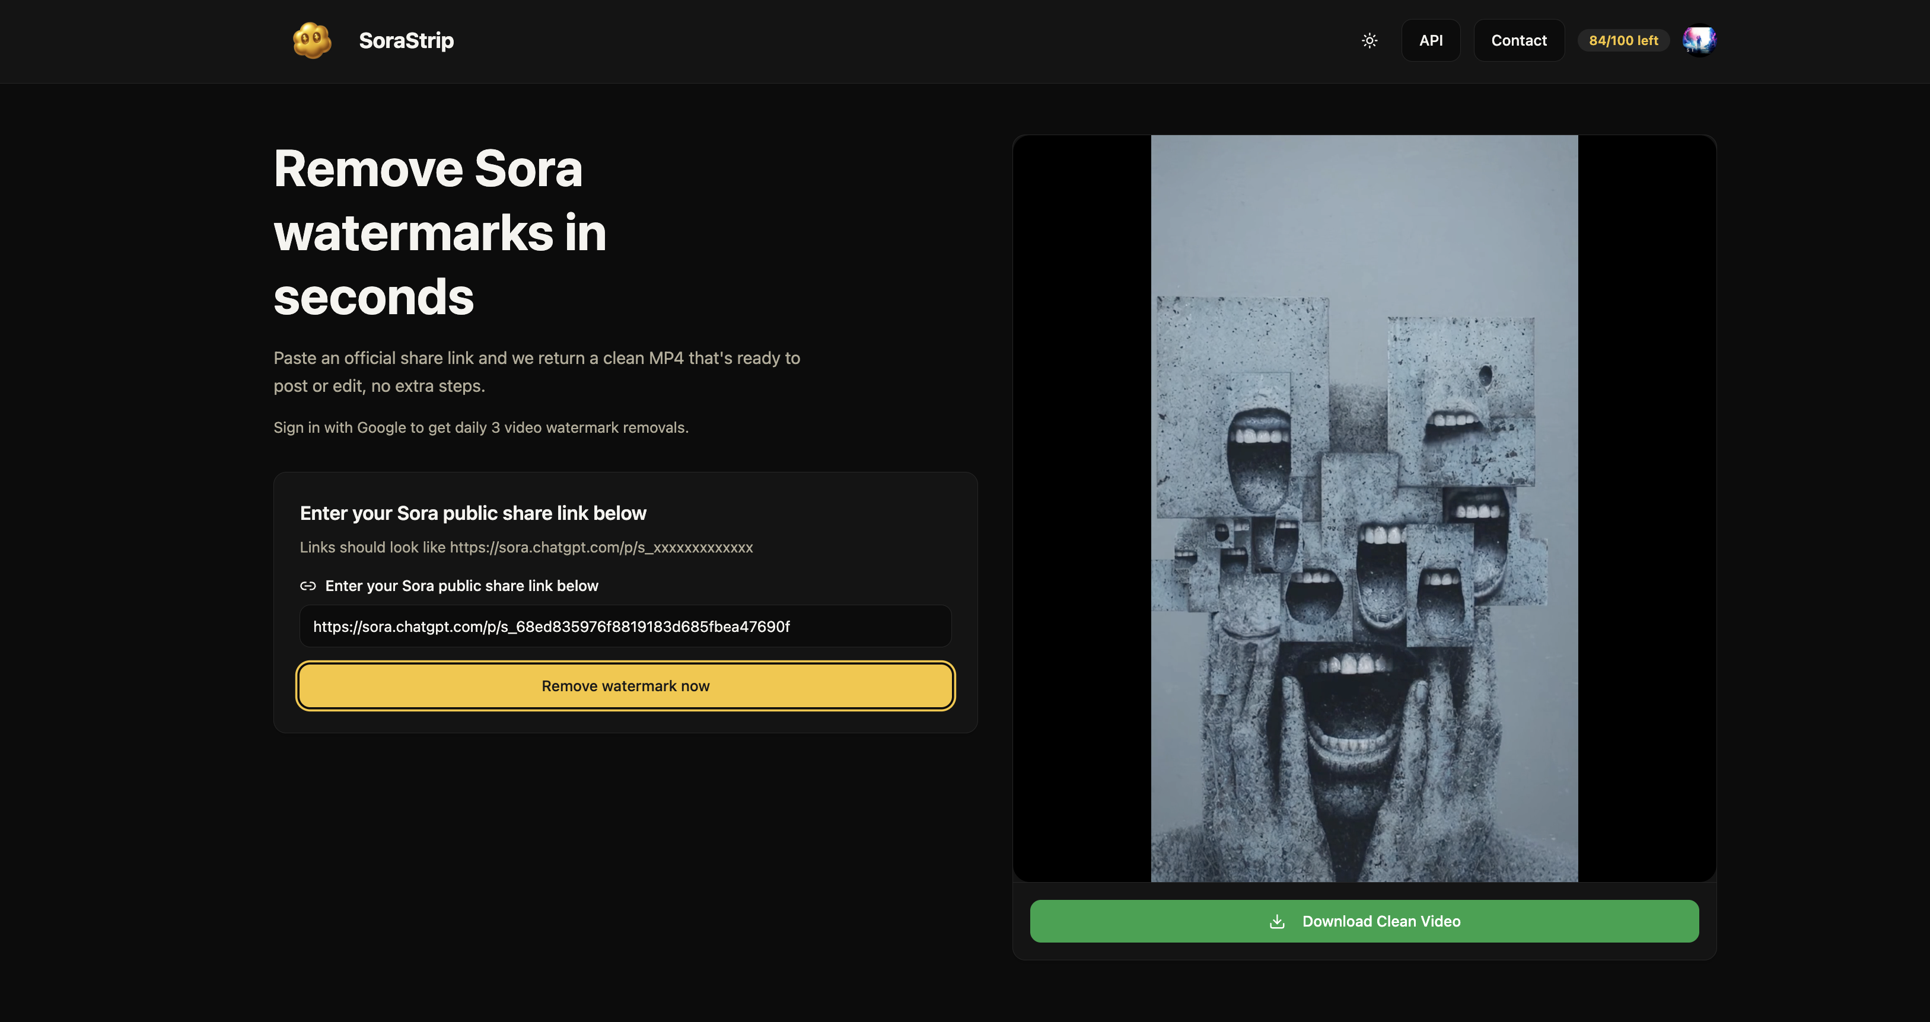Click the Remove Sora watermarks headline

click(x=439, y=232)
